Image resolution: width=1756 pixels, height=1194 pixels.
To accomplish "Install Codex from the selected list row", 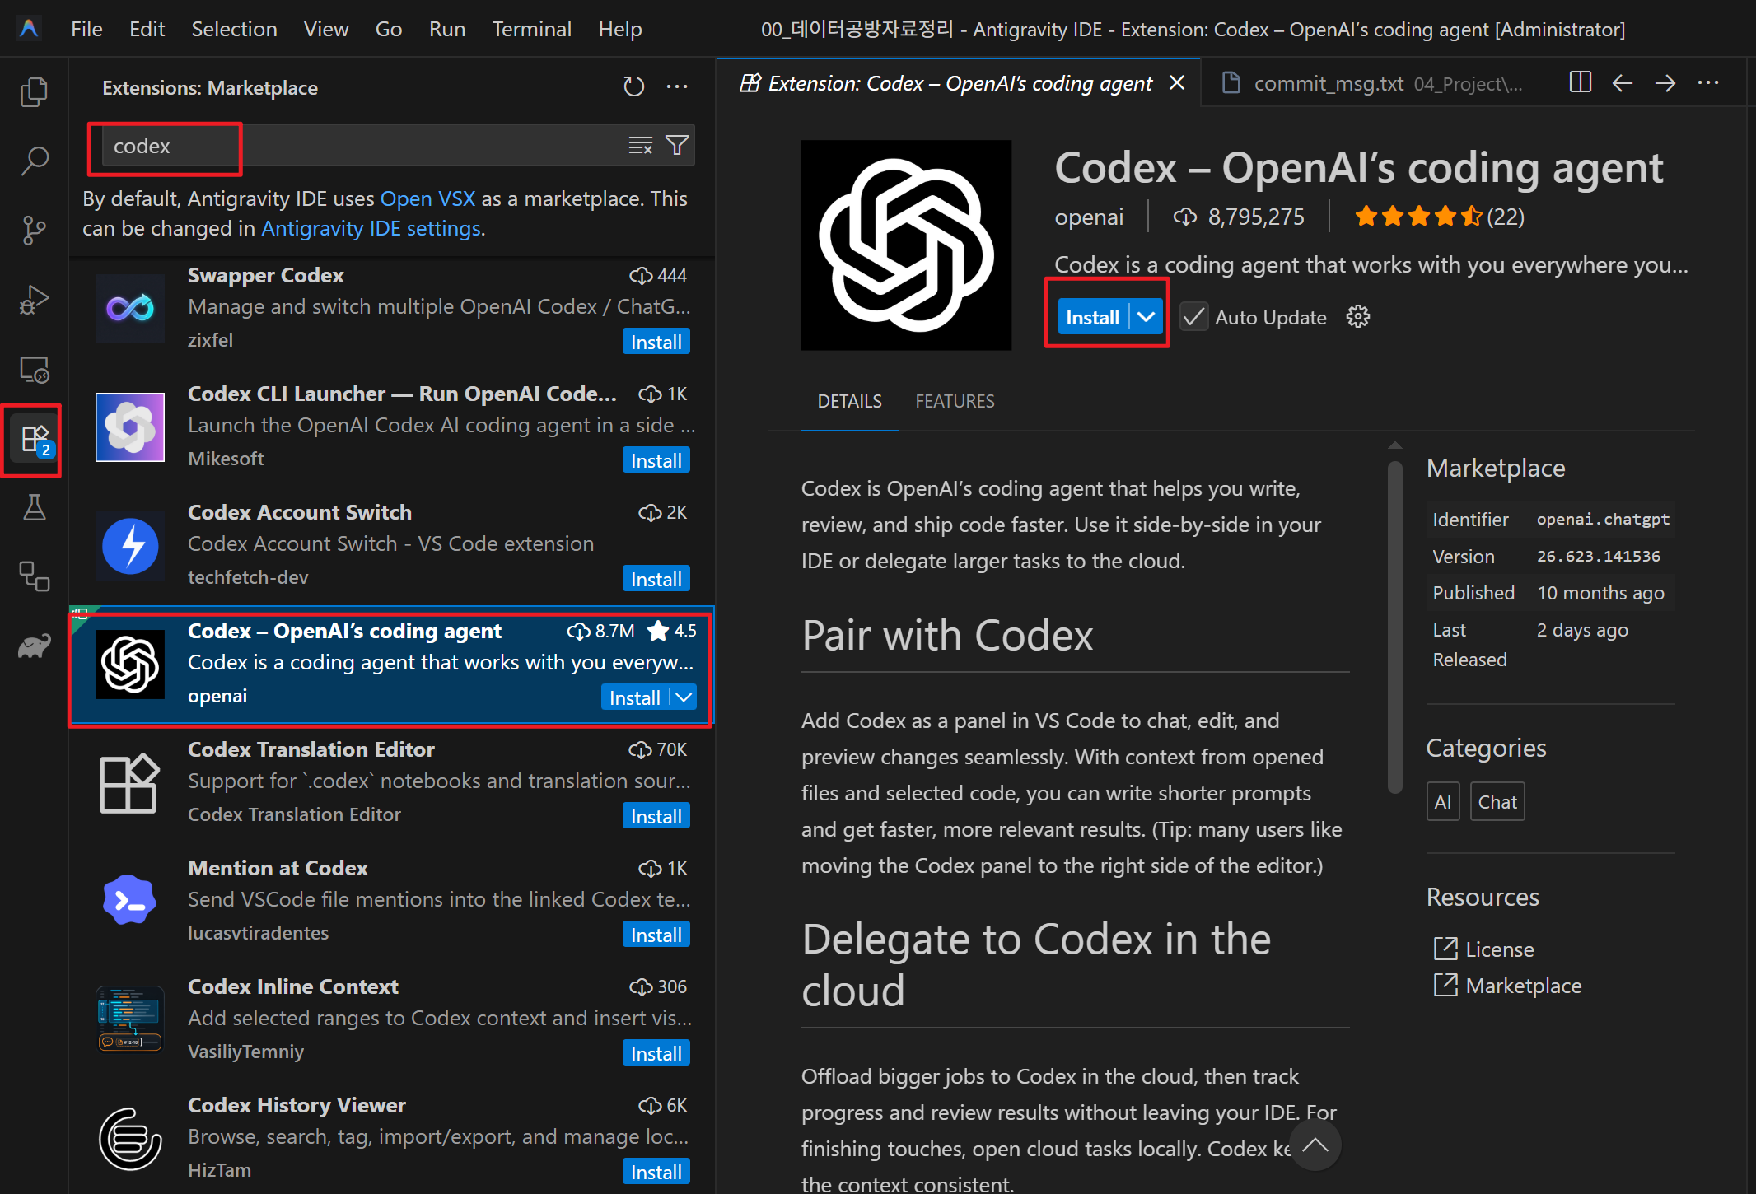I will (x=634, y=697).
